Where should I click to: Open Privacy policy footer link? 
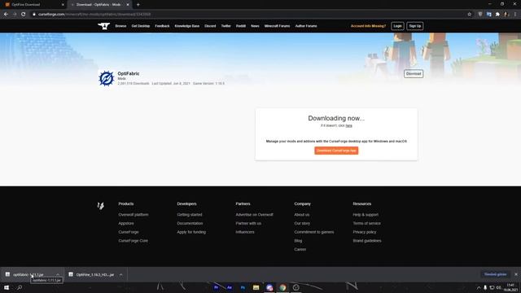(365, 232)
